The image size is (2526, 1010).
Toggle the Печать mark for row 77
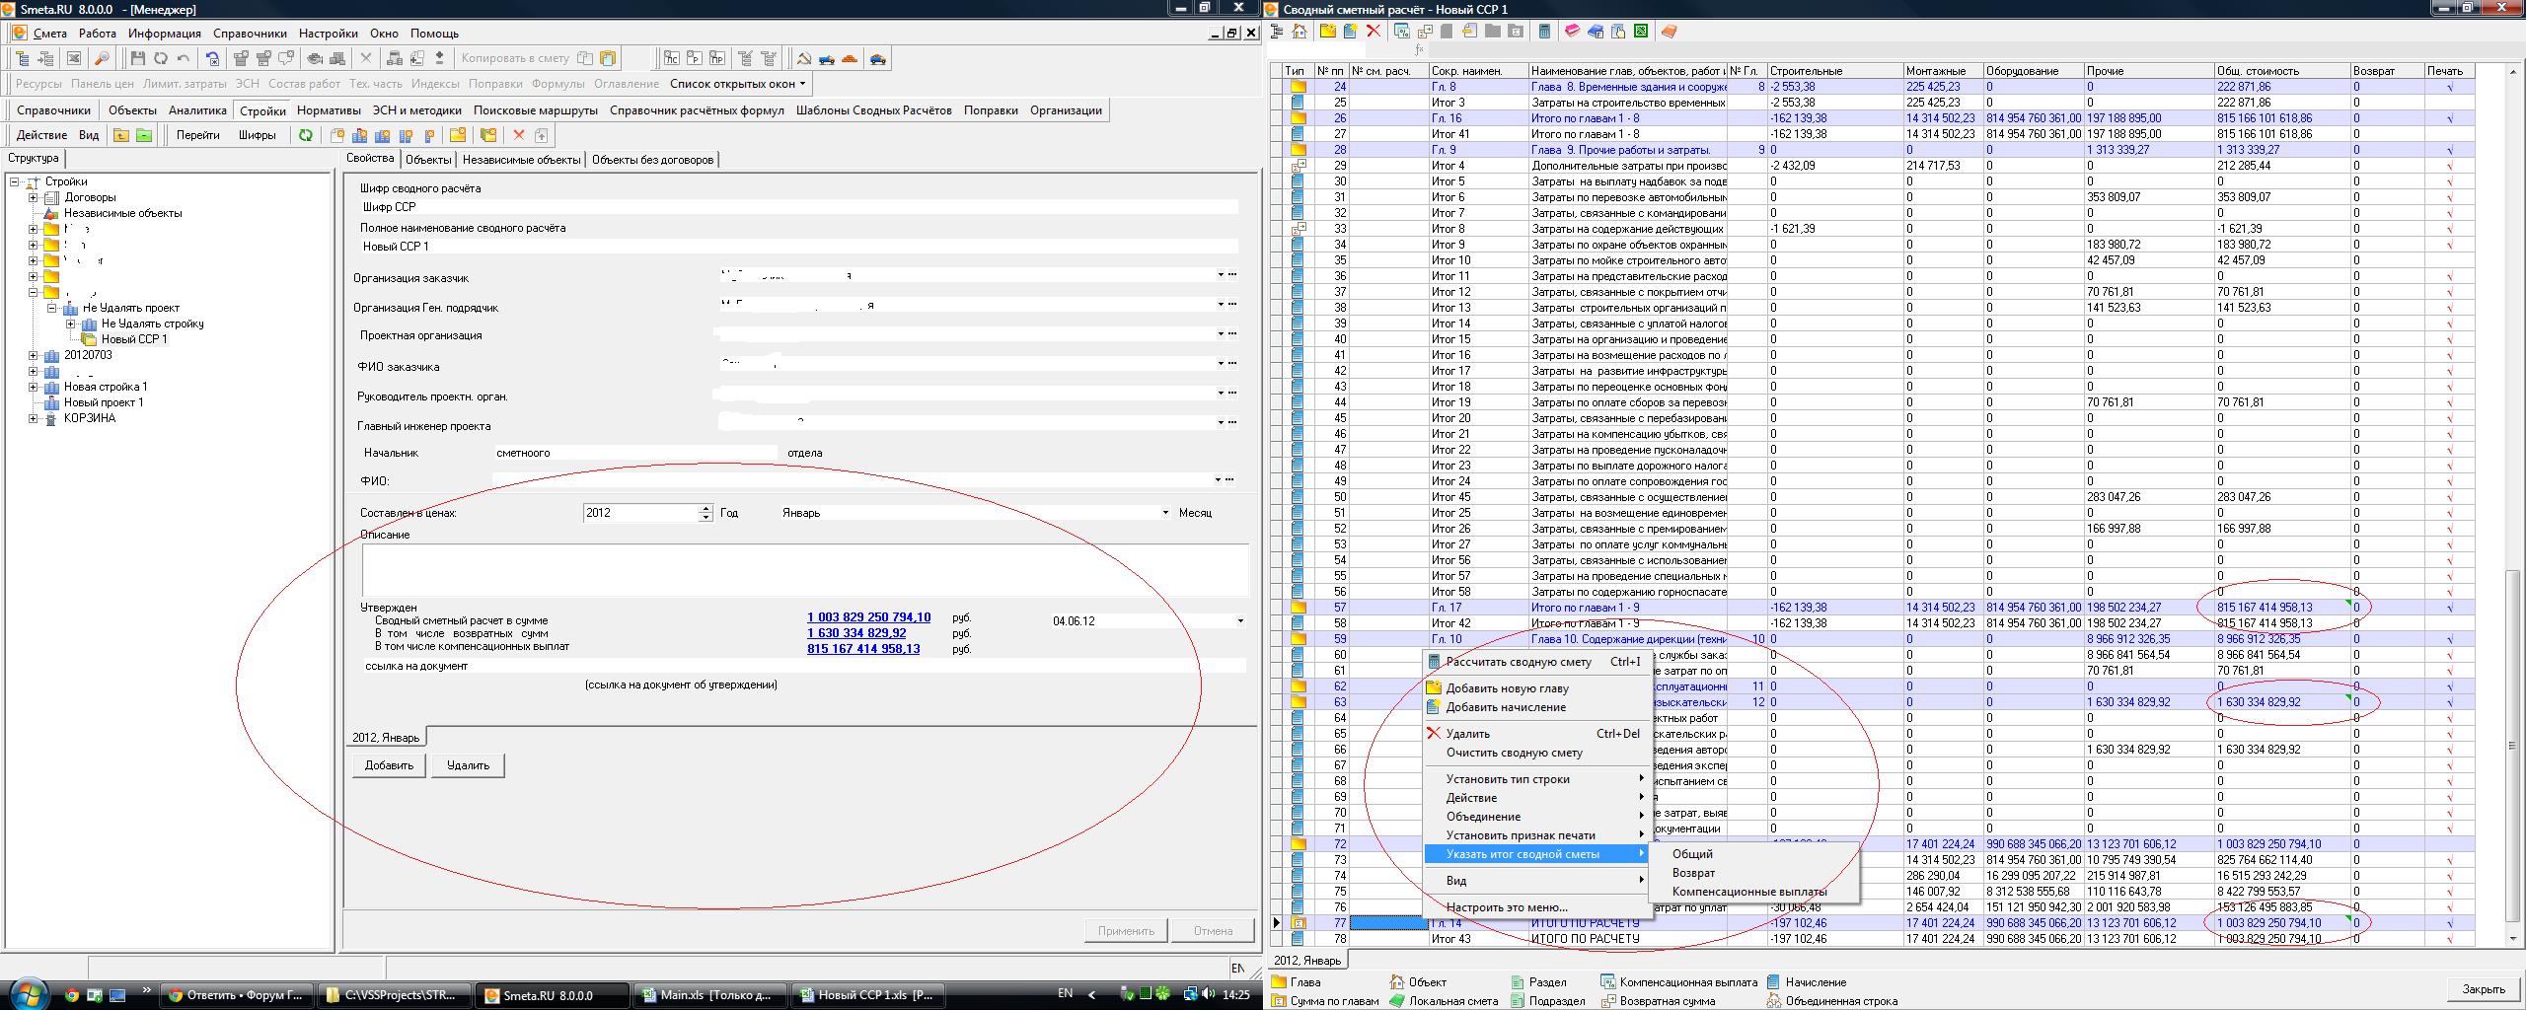click(x=2448, y=923)
